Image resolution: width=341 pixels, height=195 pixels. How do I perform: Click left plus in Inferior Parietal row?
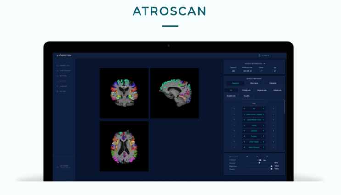(x=244, y=142)
